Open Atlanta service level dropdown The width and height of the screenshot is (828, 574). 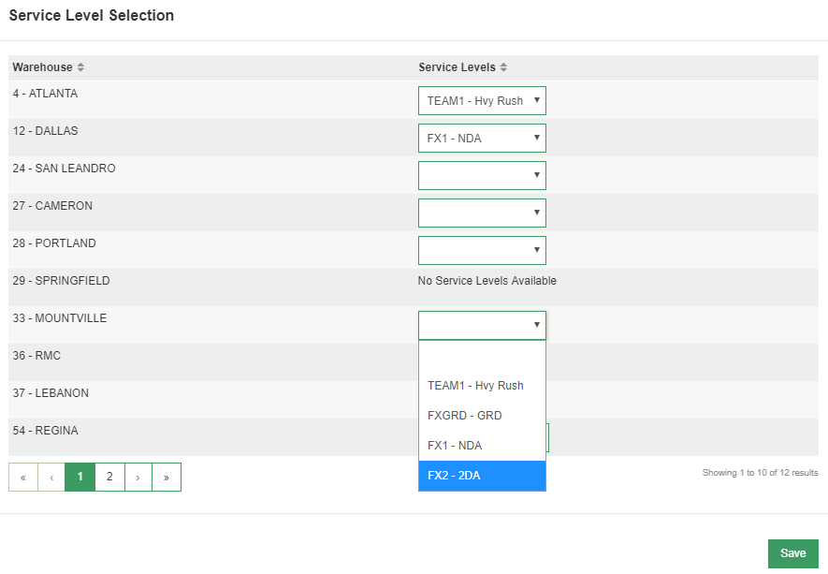482,100
